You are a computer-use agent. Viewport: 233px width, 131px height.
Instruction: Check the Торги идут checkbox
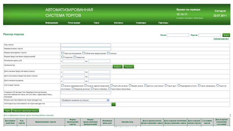(166, 85)
